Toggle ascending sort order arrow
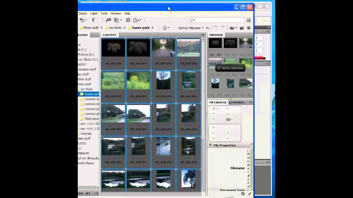Viewport: 353px width, 198px height. coord(207,28)
